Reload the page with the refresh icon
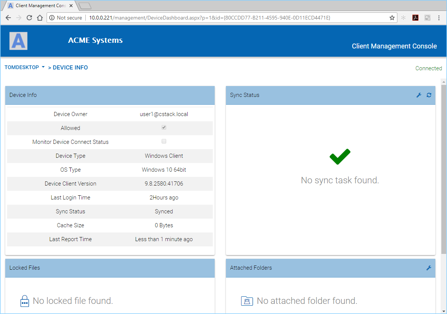The image size is (447, 314). (29, 17)
